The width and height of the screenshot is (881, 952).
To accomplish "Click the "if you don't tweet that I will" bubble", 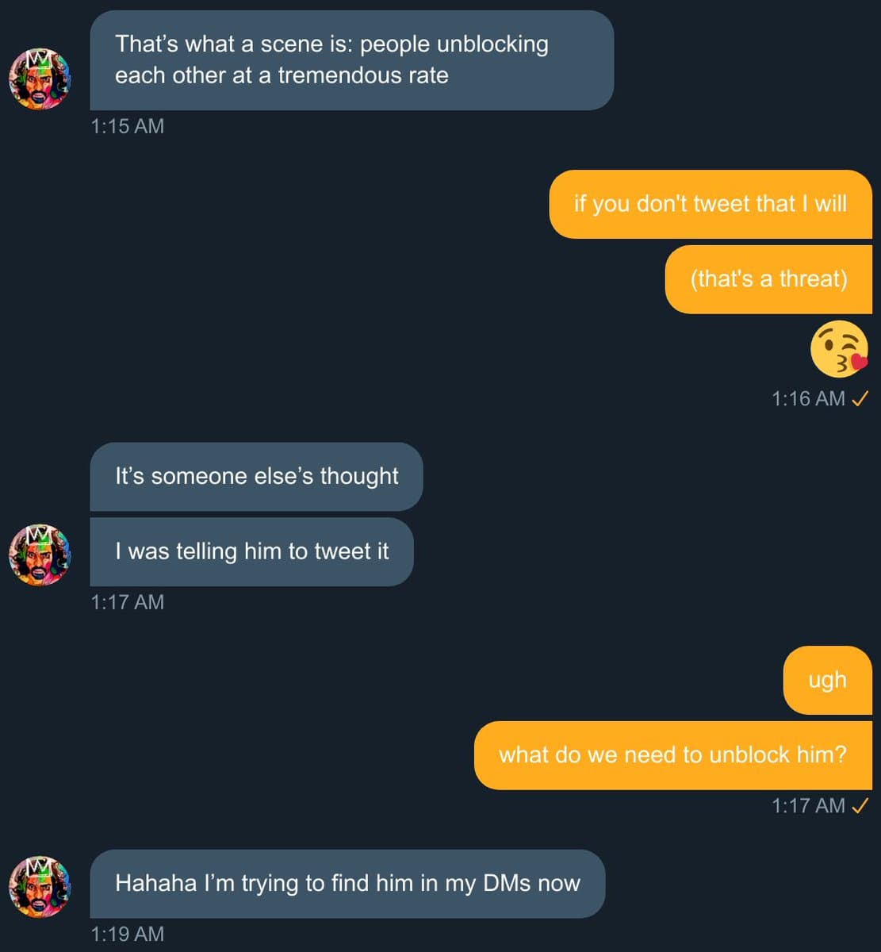I will click(710, 204).
